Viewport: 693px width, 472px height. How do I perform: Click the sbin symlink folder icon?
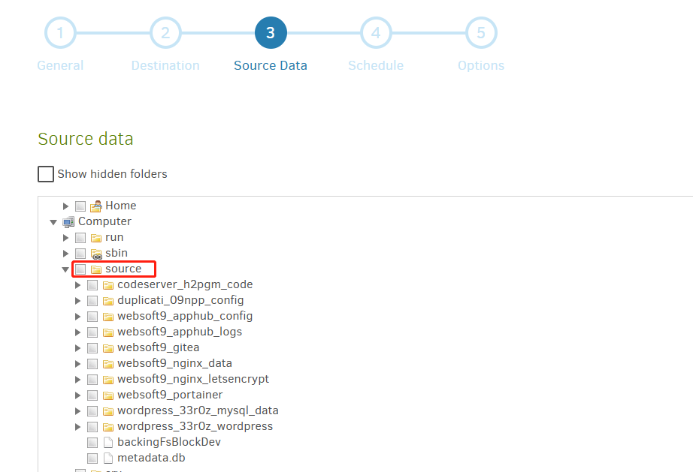96,253
